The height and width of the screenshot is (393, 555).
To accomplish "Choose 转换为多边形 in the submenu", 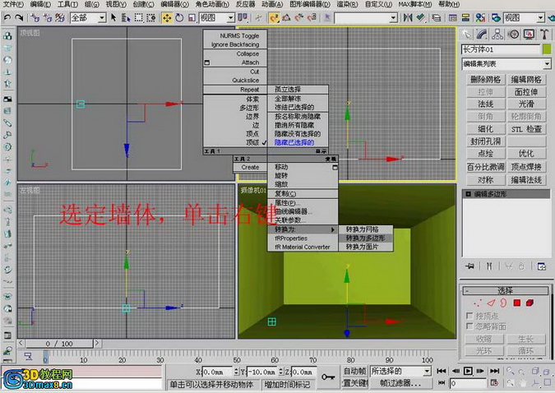I will 366,238.
